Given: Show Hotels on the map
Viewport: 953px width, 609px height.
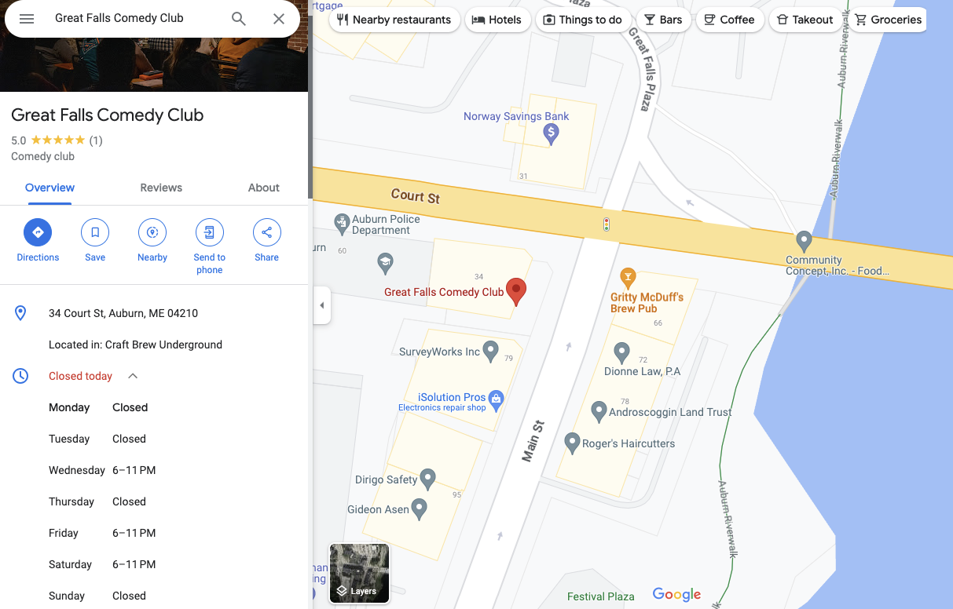Looking at the screenshot, I should coord(497,20).
